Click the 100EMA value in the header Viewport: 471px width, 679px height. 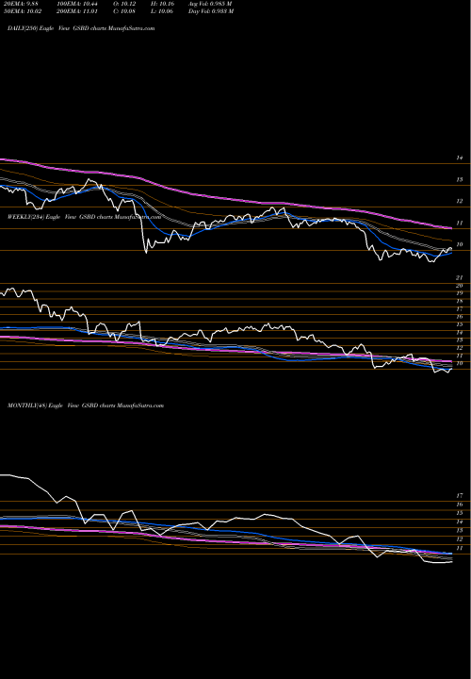click(x=79, y=4)
